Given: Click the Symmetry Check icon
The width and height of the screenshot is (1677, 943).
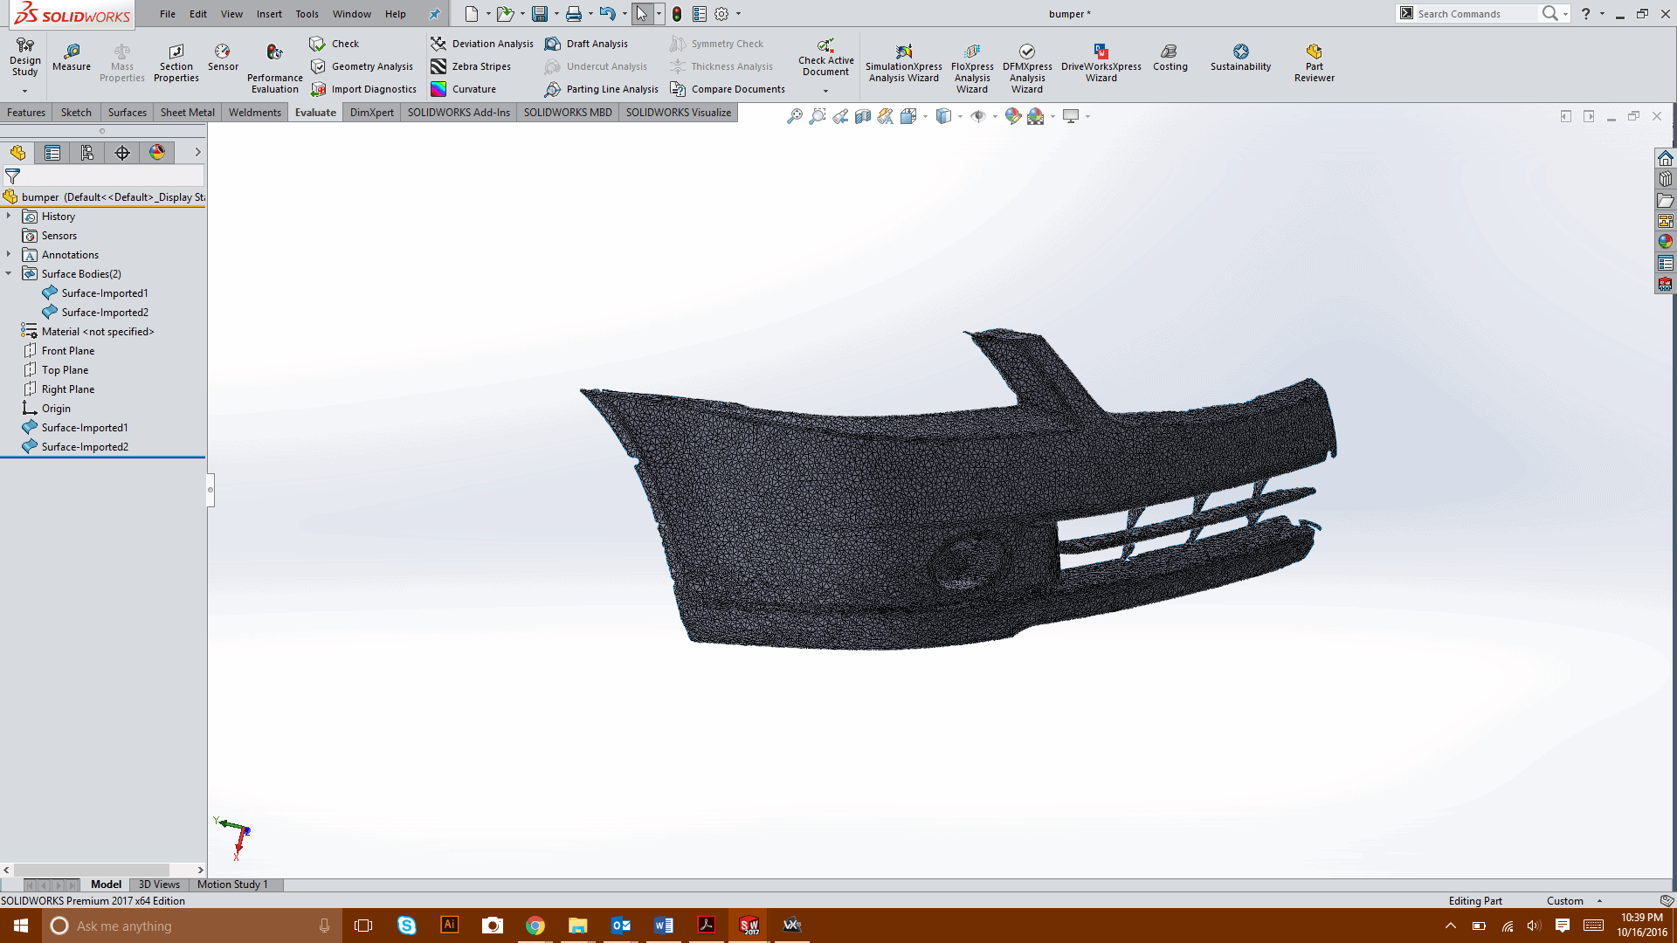Looking at the screenshot, I should [x=677, y=43].
